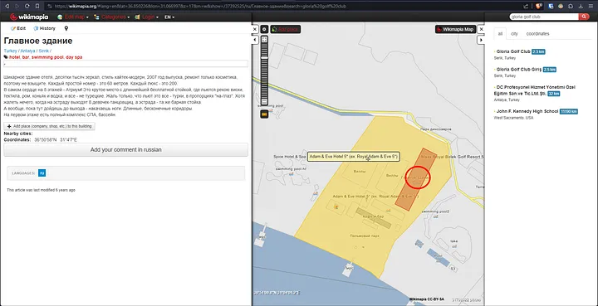Click the browser address bar URL

click(200, 6)
